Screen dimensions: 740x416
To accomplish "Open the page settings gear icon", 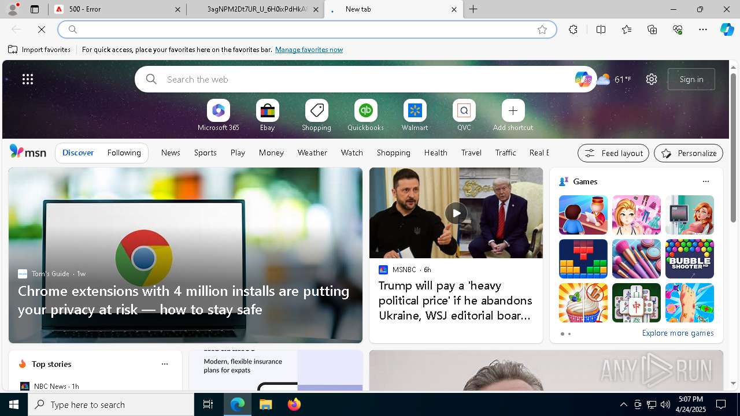I will coord(652,79).
